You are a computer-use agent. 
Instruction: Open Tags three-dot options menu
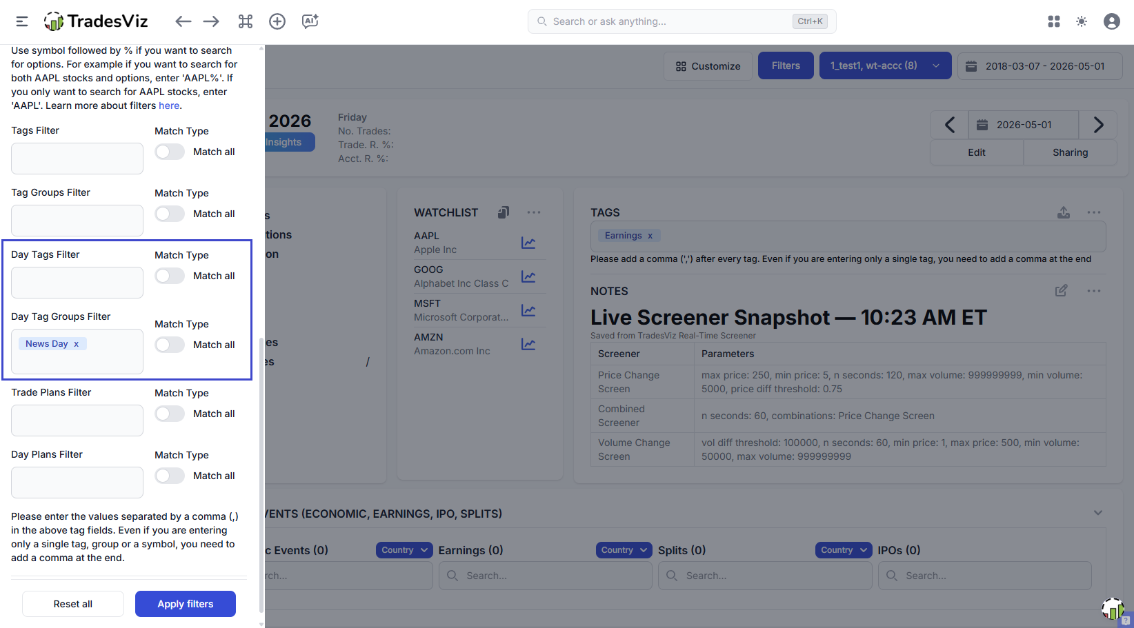(x=1094, y=212)
